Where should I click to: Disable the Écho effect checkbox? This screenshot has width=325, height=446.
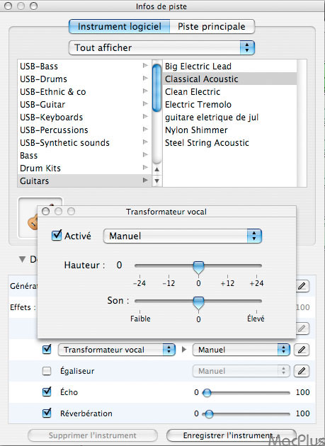[47, 392]
